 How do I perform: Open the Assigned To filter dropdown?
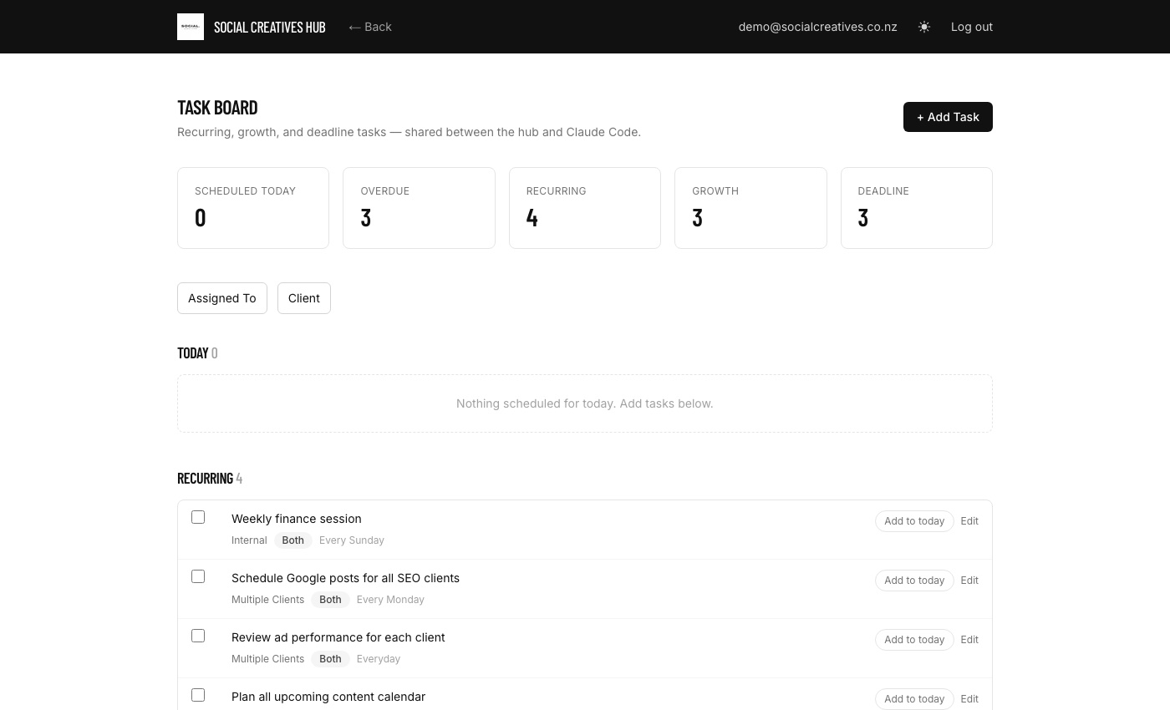tap(222, 298)
